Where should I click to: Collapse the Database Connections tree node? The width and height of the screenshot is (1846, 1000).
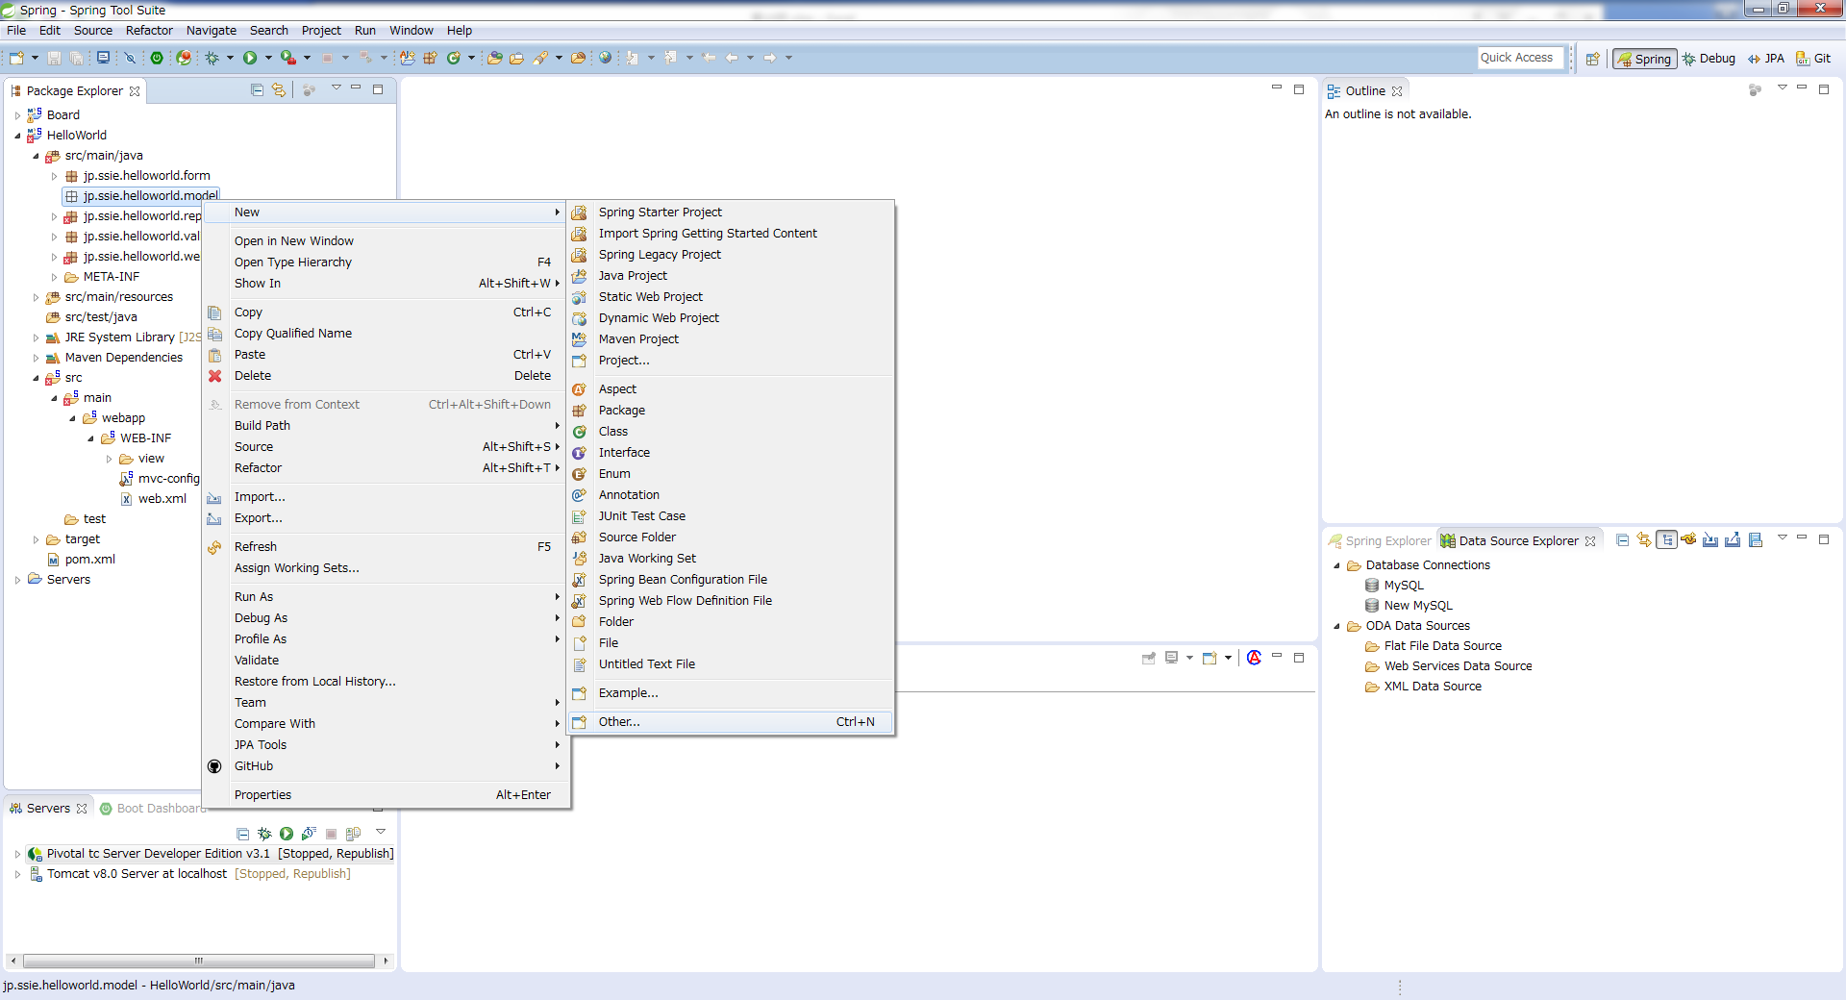click(1336, 565)
